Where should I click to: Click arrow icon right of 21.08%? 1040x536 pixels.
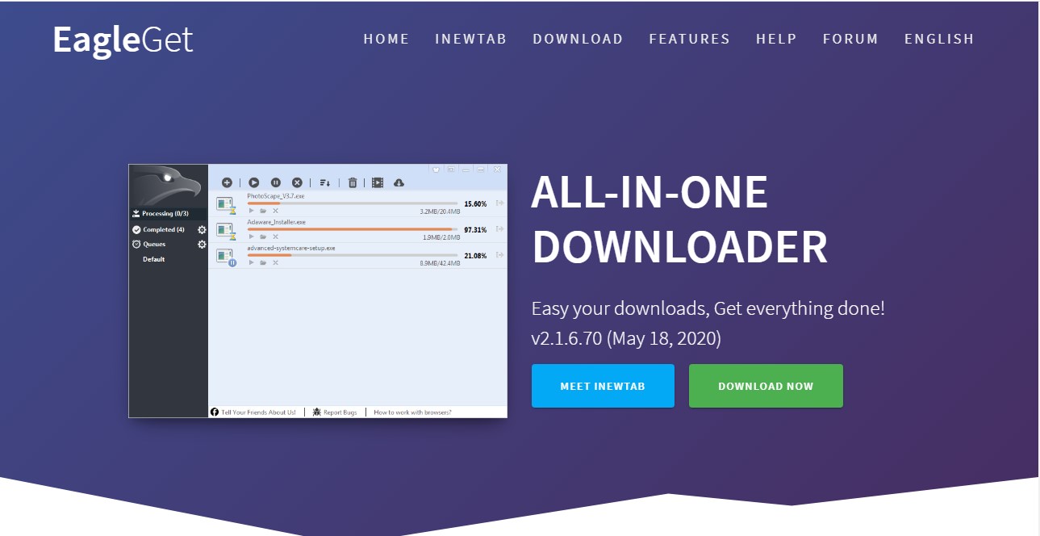(x=500, y=255)
